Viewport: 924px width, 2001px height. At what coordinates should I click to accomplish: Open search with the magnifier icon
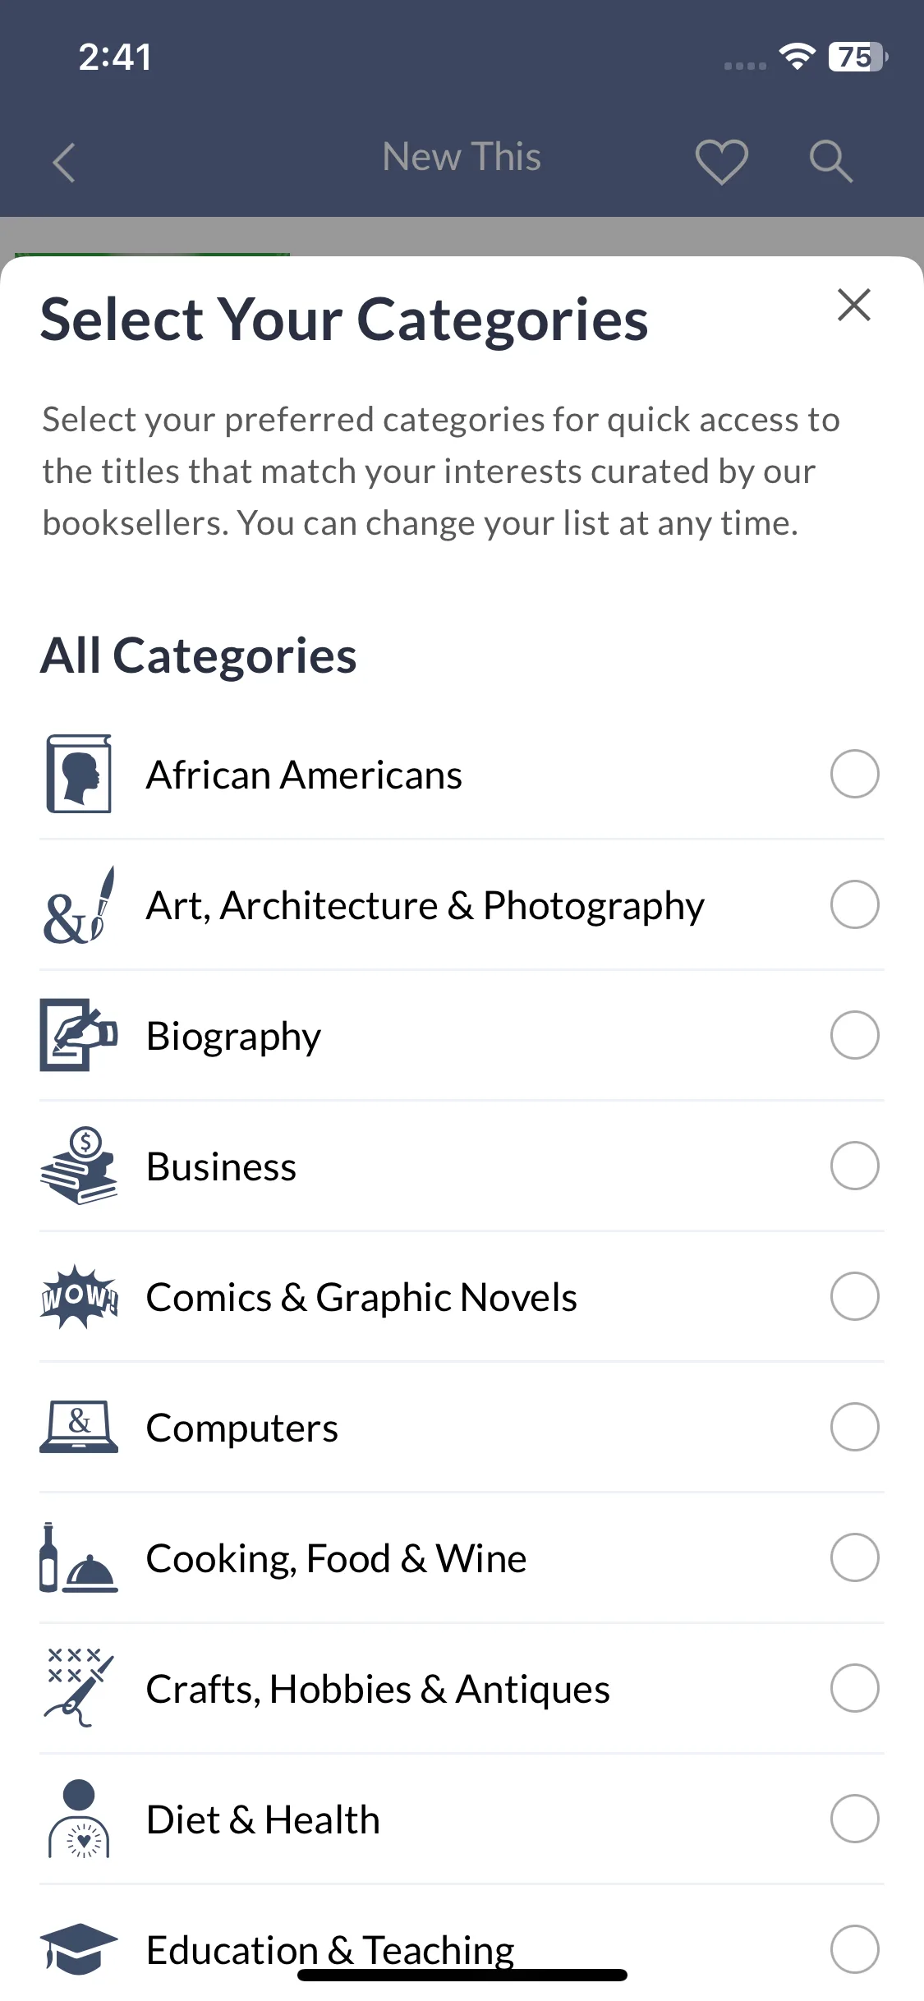(x=830, y=161)
